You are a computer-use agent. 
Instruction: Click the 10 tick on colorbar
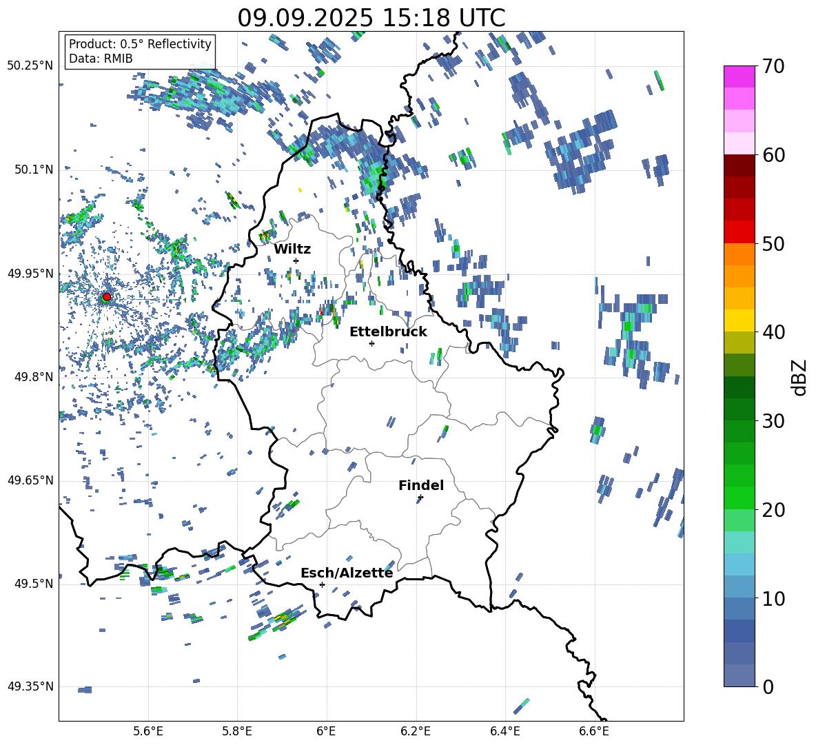(774, 598)
